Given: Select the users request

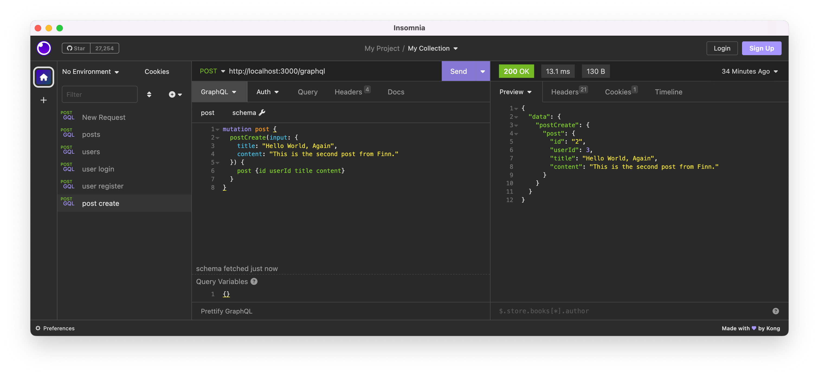Looking at the screenshot, I should 124,152.
